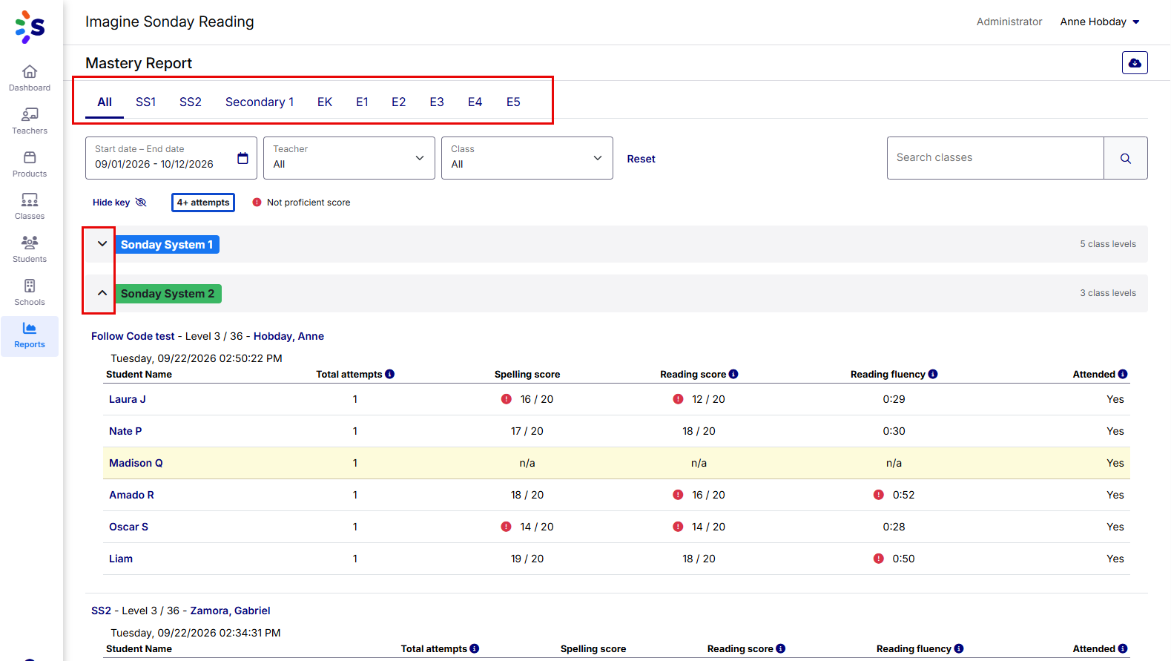Open student Madison Q's record
This screenshot has width=1171, height=661.
coord(136,463)
